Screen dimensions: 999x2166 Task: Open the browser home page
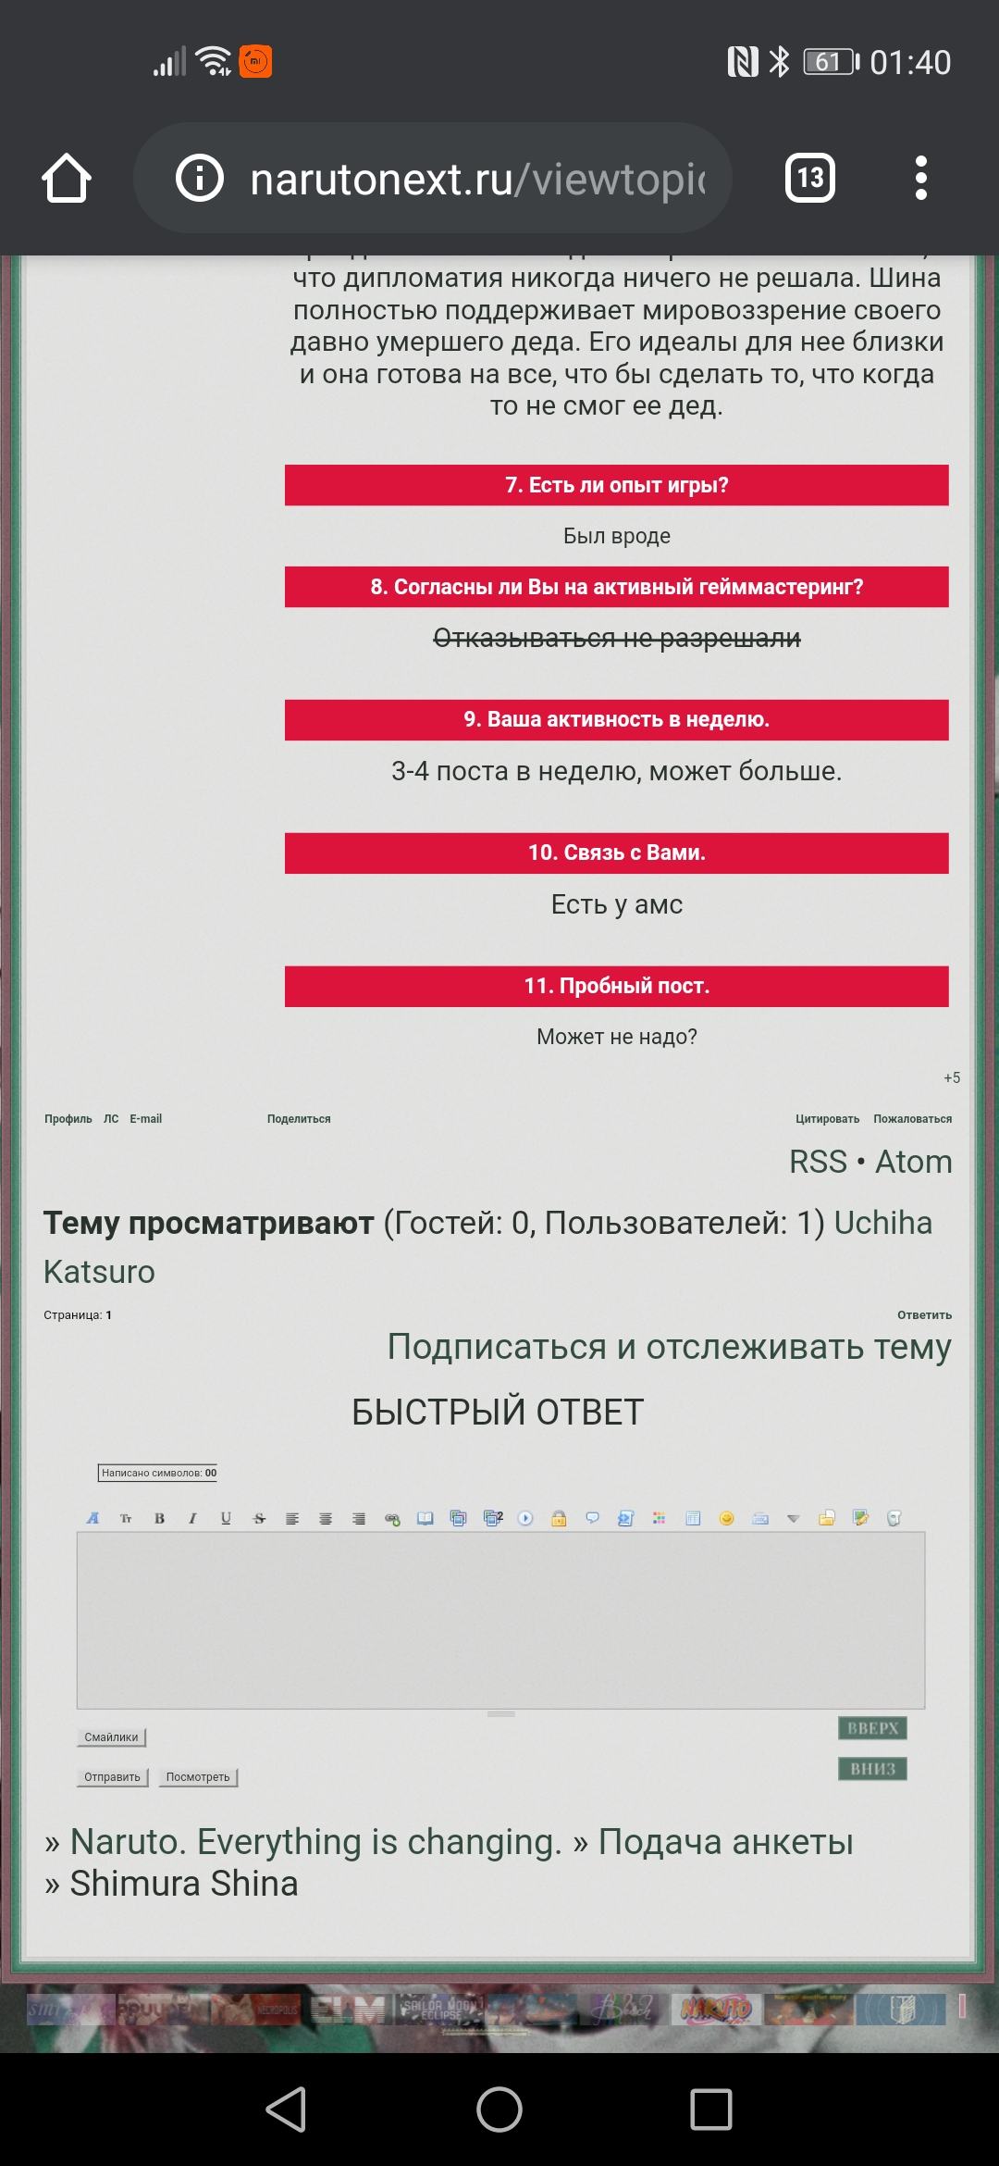point(67,178)
